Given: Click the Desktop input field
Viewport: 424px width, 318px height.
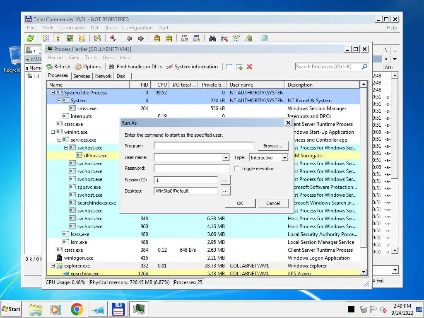Looking at the screenshot, I should (x=185, y=191).
